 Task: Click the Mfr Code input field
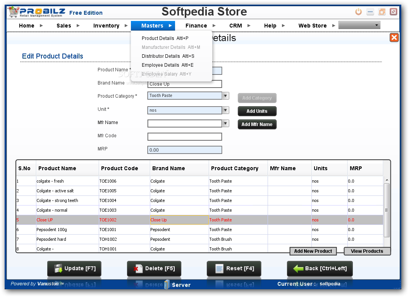click(185, 136)
